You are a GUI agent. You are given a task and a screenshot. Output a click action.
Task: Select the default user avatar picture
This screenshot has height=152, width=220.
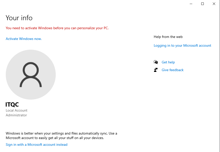pyautogui.click(x=31, y=75)
